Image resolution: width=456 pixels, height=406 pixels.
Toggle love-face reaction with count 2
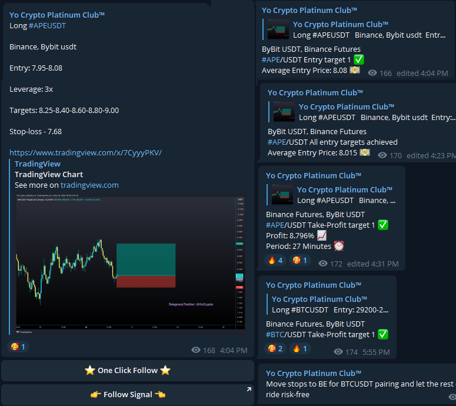coord(275,348)
